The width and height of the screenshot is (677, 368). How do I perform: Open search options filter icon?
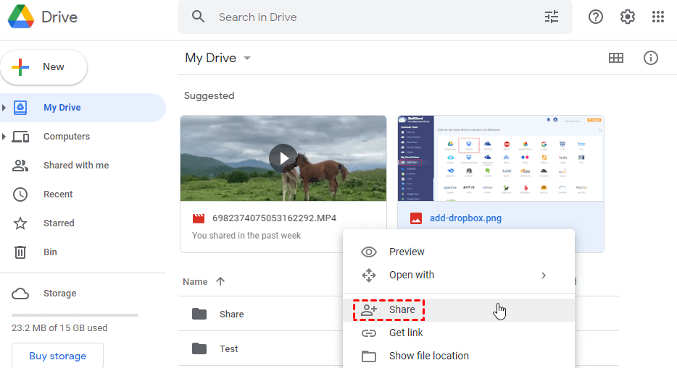(552, 17)
